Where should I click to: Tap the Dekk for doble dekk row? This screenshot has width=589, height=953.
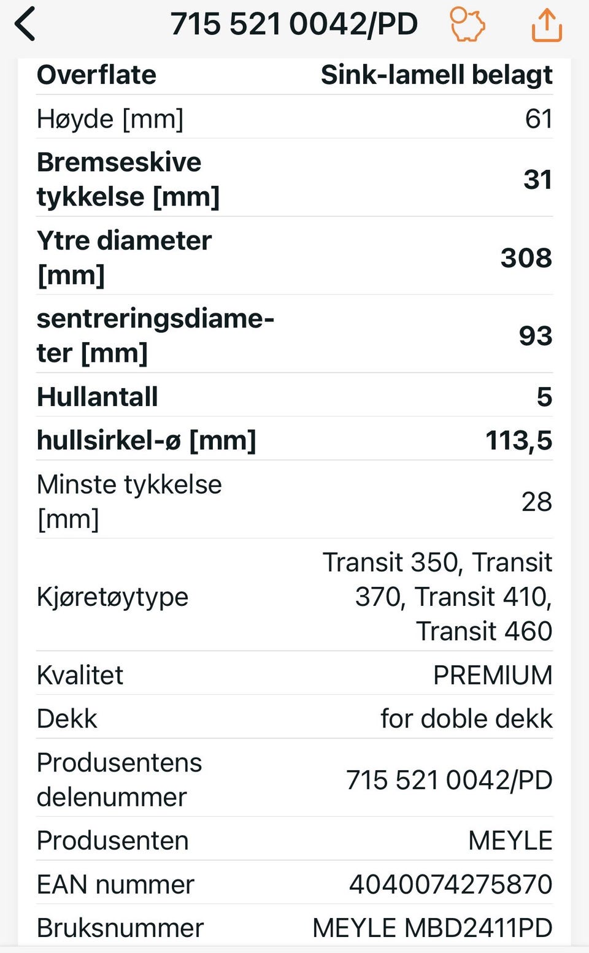click(x=294, y=718)
